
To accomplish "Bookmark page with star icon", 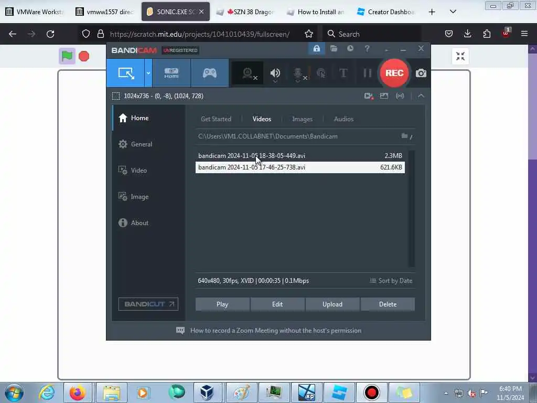I will point(308,34).
